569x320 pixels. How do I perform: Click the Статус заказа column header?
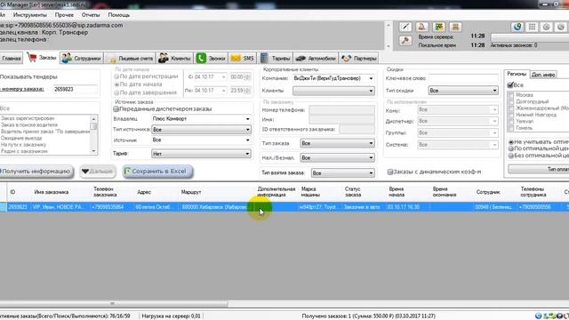point(353,192)
